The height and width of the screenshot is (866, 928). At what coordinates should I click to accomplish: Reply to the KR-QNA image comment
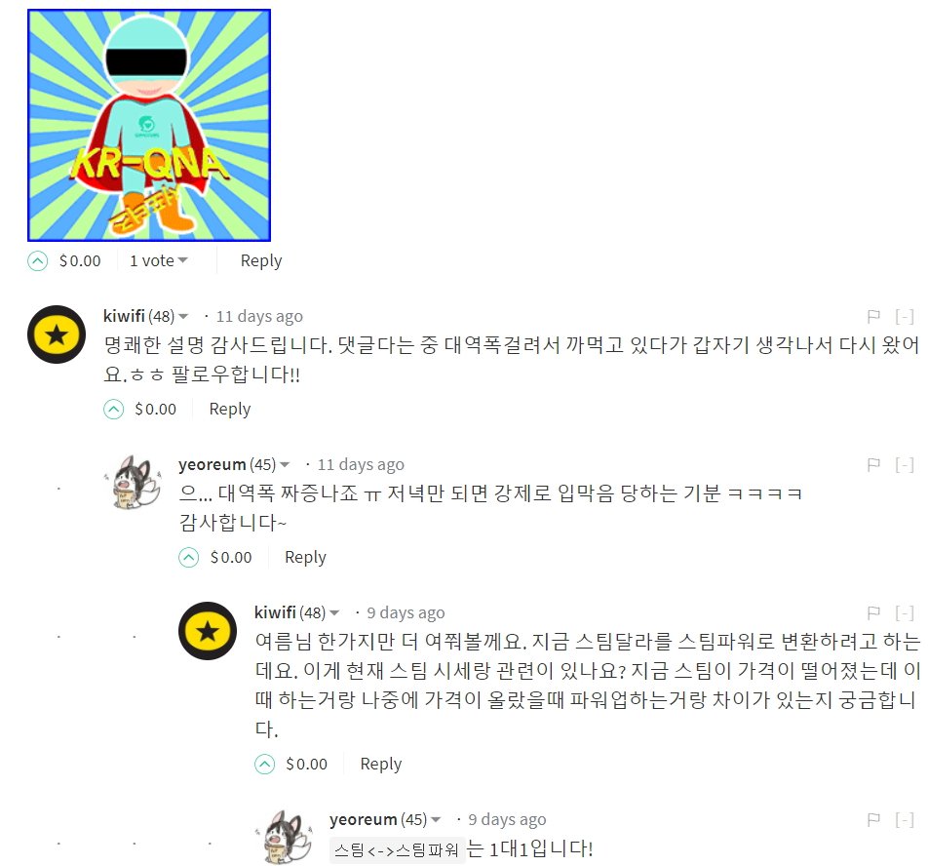point(261,261)
